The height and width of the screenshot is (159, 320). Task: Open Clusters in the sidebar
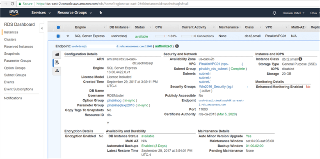click(10, 40)
